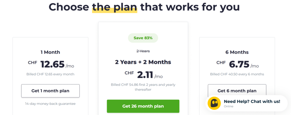291x115 pixels.
Task: Click the 'Billed CHF 40.50 every 6 months' note
Action: (x=237, y=74)
